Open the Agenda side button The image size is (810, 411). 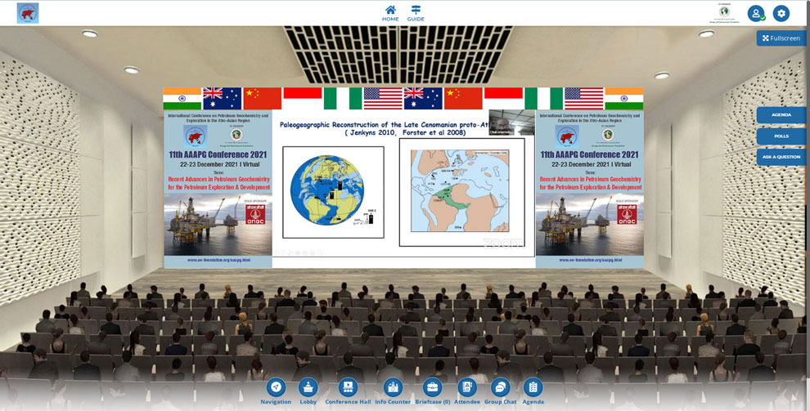pyautogui.click(x=781, y=115)
